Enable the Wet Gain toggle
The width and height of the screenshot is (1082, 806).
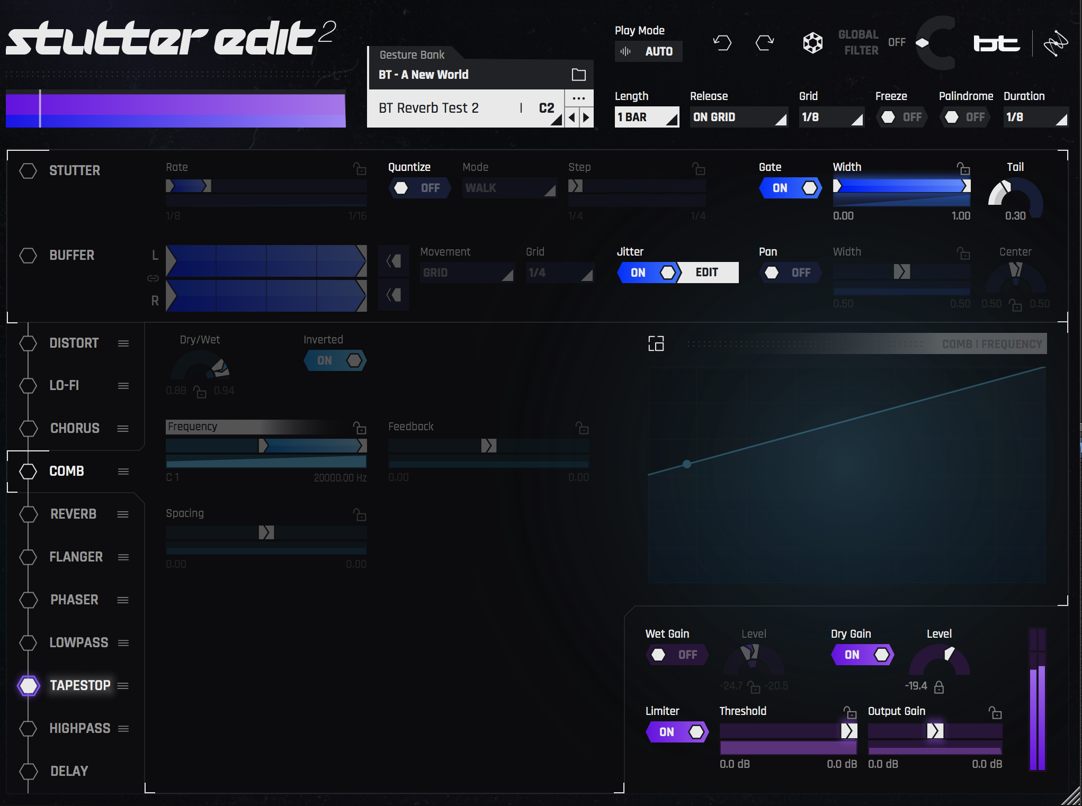tap(677, 655)
